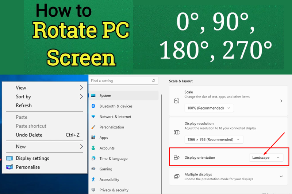Click the Ctrl+Z shortcut text

(73, 135)
